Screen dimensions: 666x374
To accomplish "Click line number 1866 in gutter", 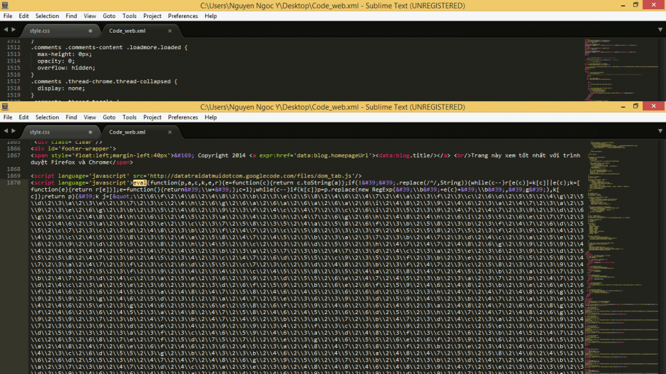I will tap(13, 149).
